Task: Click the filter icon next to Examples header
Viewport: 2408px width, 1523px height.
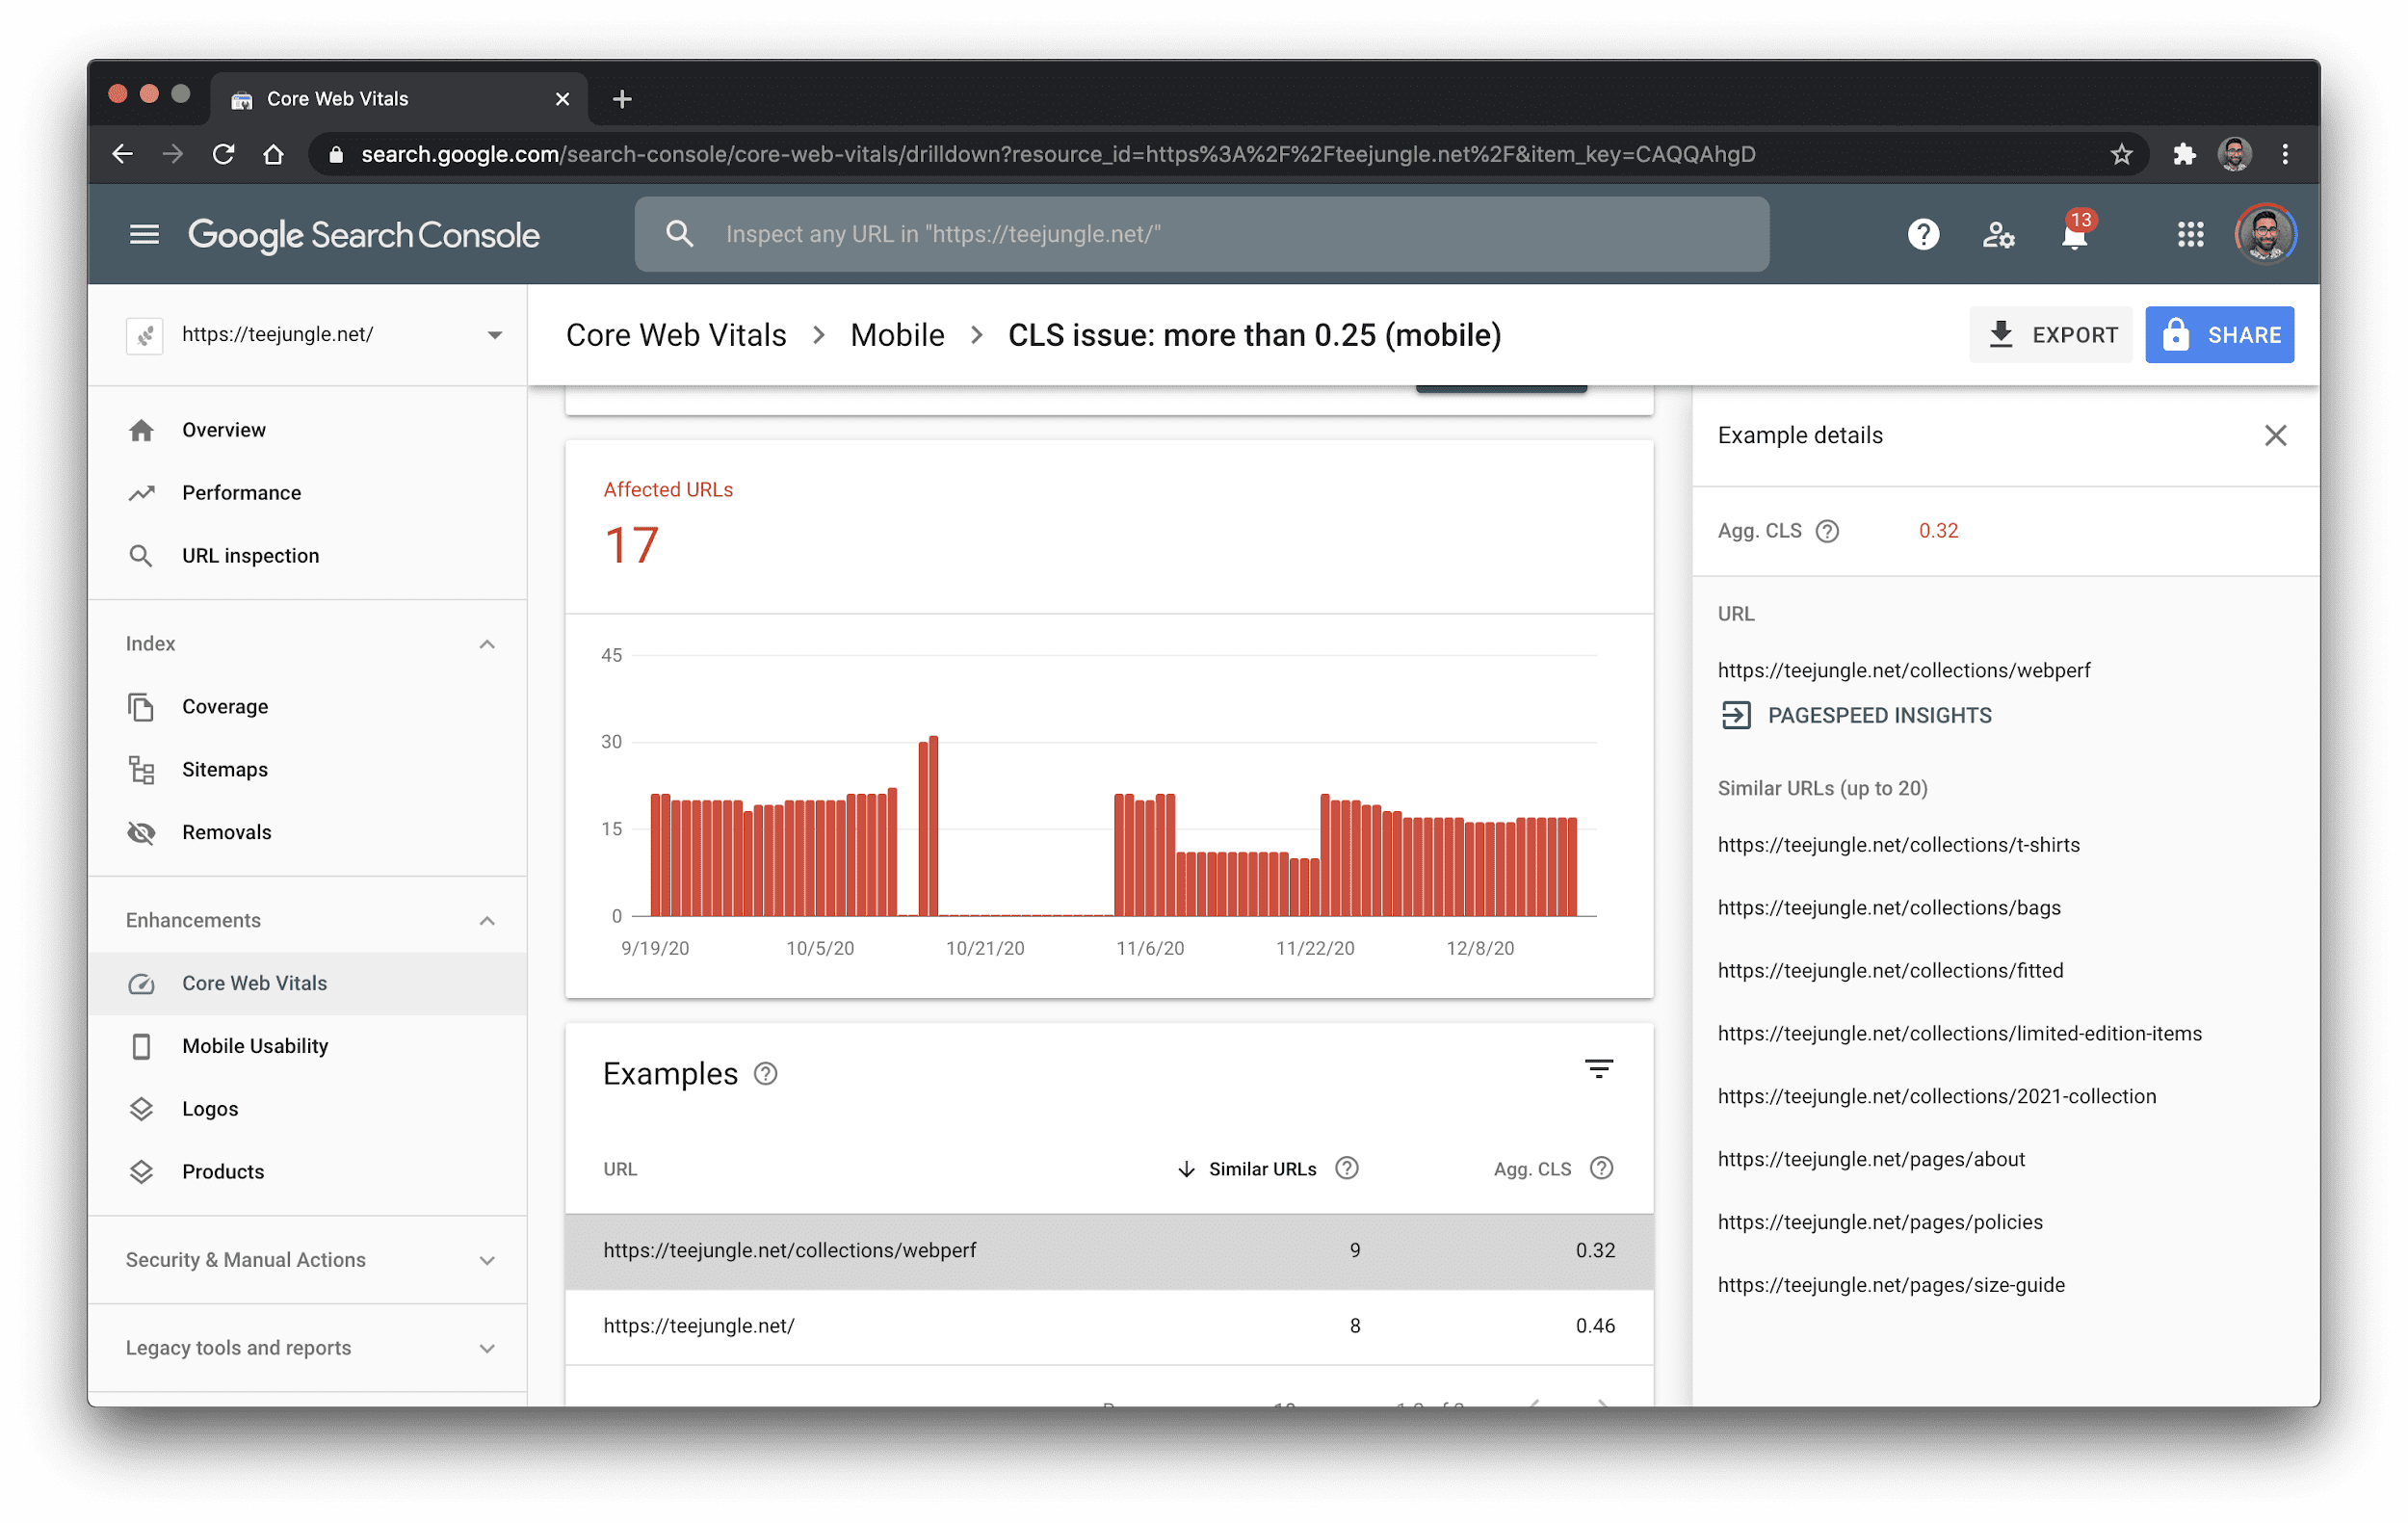Action: pos(1600,1070)
